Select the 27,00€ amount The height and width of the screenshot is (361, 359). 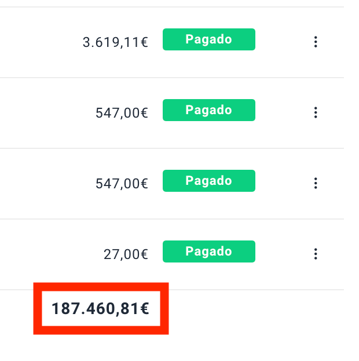tap(126, 254)
